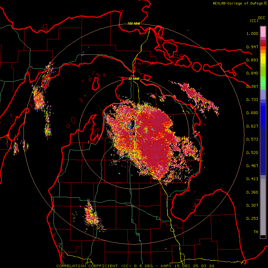The width and height of the screenshot is (268, 268).
Task: Click the [CC] units label
Action: (x=254, y=21)
